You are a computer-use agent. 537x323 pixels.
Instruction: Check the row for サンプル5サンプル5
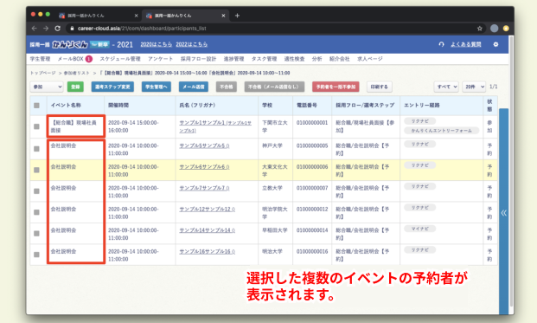36,149
